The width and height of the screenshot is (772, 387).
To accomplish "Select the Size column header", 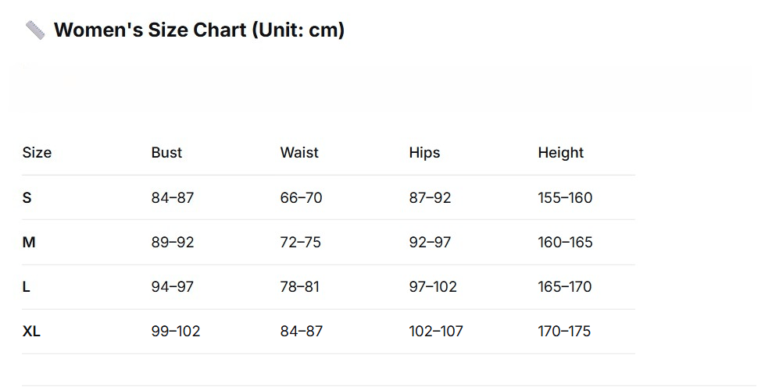I will (x=37, y=153).
